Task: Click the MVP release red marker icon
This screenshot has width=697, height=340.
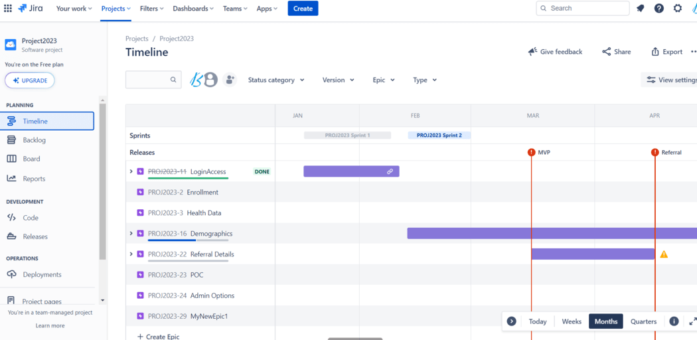Action: 531,153
